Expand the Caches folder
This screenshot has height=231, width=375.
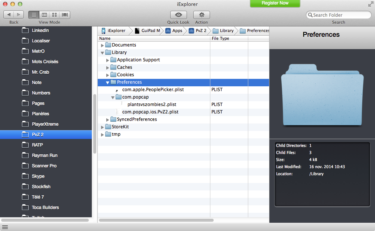point(108,67)
